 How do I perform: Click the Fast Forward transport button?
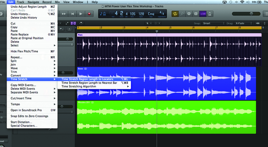64,14
